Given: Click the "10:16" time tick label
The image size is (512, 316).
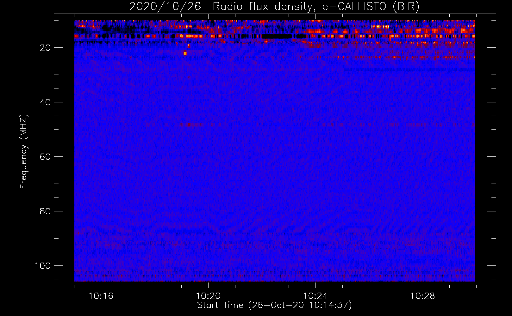Looking at the screenshot, I should pos(101,296).
